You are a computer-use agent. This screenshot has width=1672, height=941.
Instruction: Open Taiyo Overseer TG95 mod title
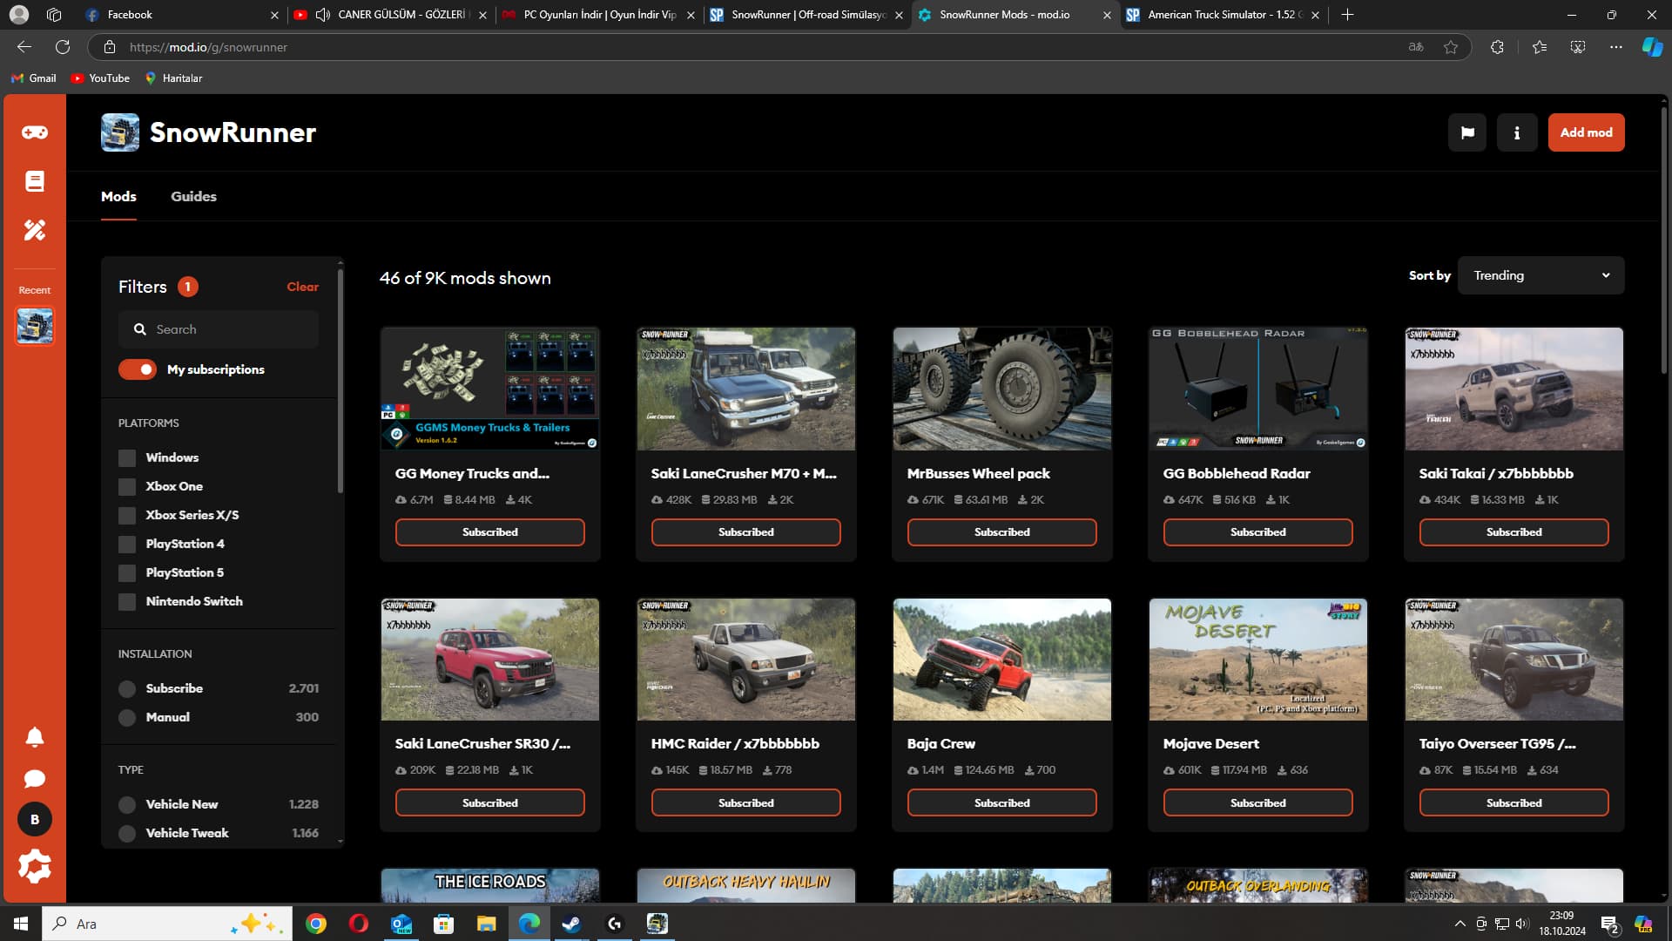point(1497,743)
